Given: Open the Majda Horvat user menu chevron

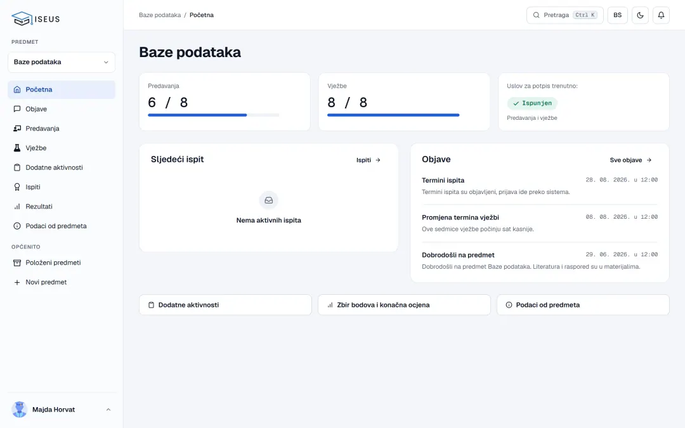Looking at the screenshot, I should (x=108, y=410).
